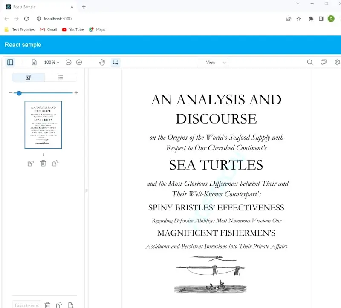
Task: Click the fit page icon
Action: coord(34,62)
